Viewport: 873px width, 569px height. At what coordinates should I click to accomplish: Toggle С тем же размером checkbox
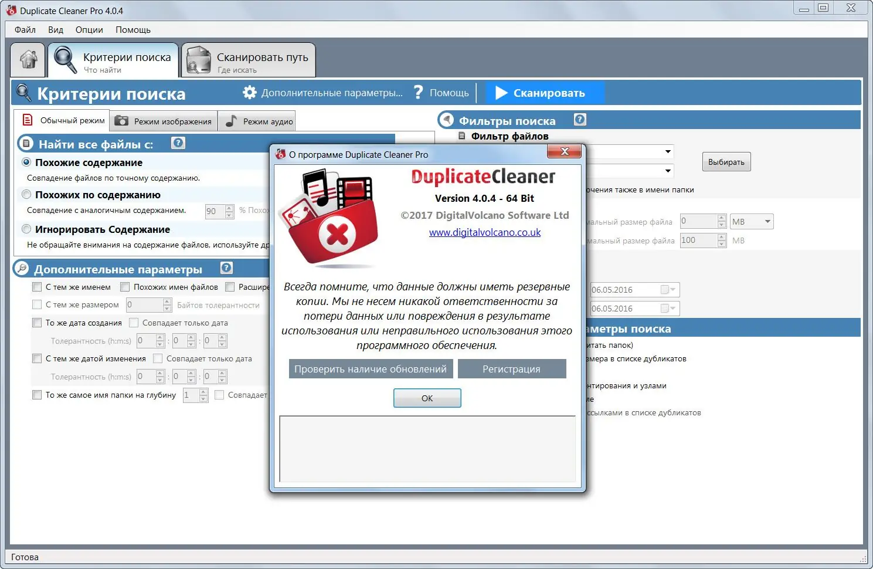(37, 304)
